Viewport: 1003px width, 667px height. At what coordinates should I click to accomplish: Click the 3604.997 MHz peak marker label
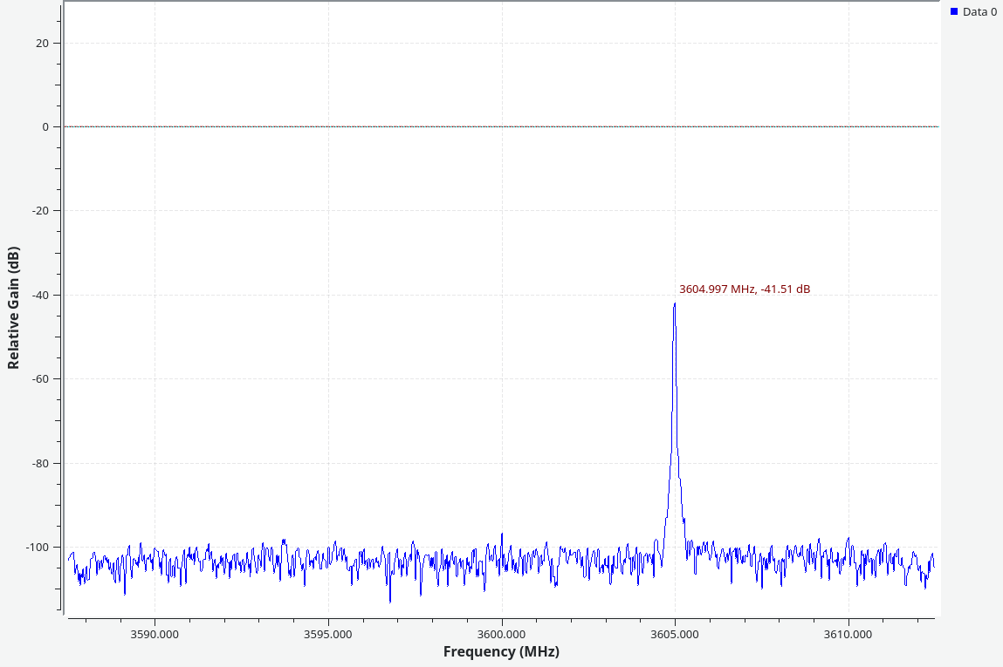point(744,289)
